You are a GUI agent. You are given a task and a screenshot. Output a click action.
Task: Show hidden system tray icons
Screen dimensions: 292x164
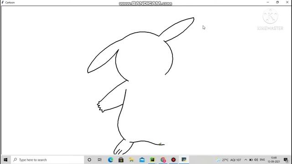(245, 160)
